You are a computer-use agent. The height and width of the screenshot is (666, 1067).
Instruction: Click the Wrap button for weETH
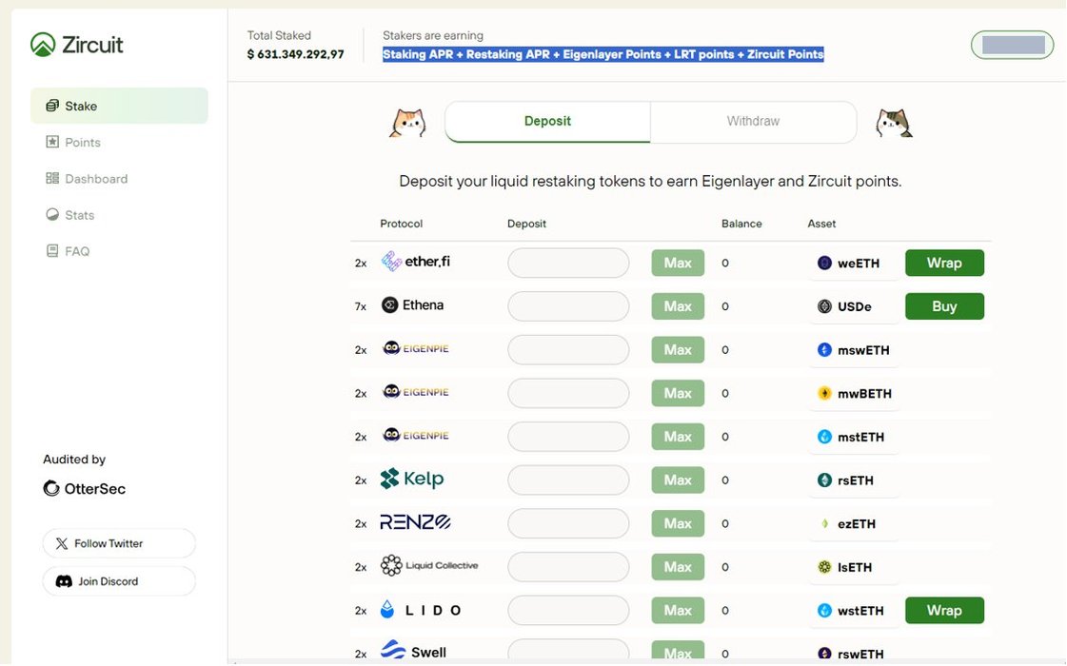coord(943,263)
